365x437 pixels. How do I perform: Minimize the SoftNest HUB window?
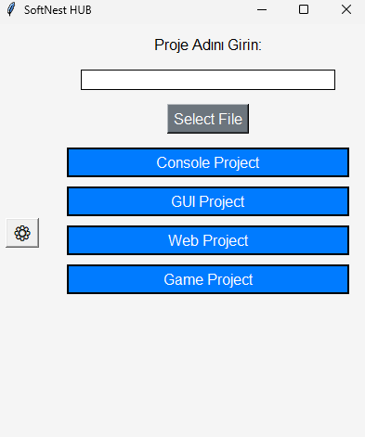pyautogui.click(x=262, y=9)
